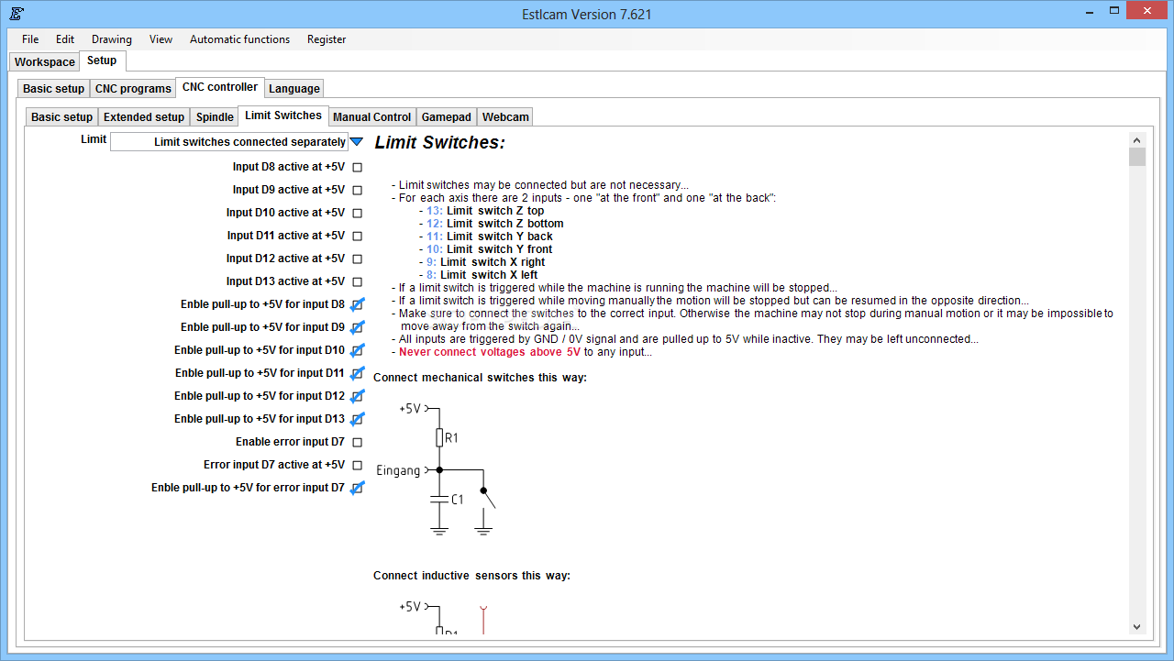
Task: Click 'Connect mechanical switches this way:' text
Action: pos(480,378)
